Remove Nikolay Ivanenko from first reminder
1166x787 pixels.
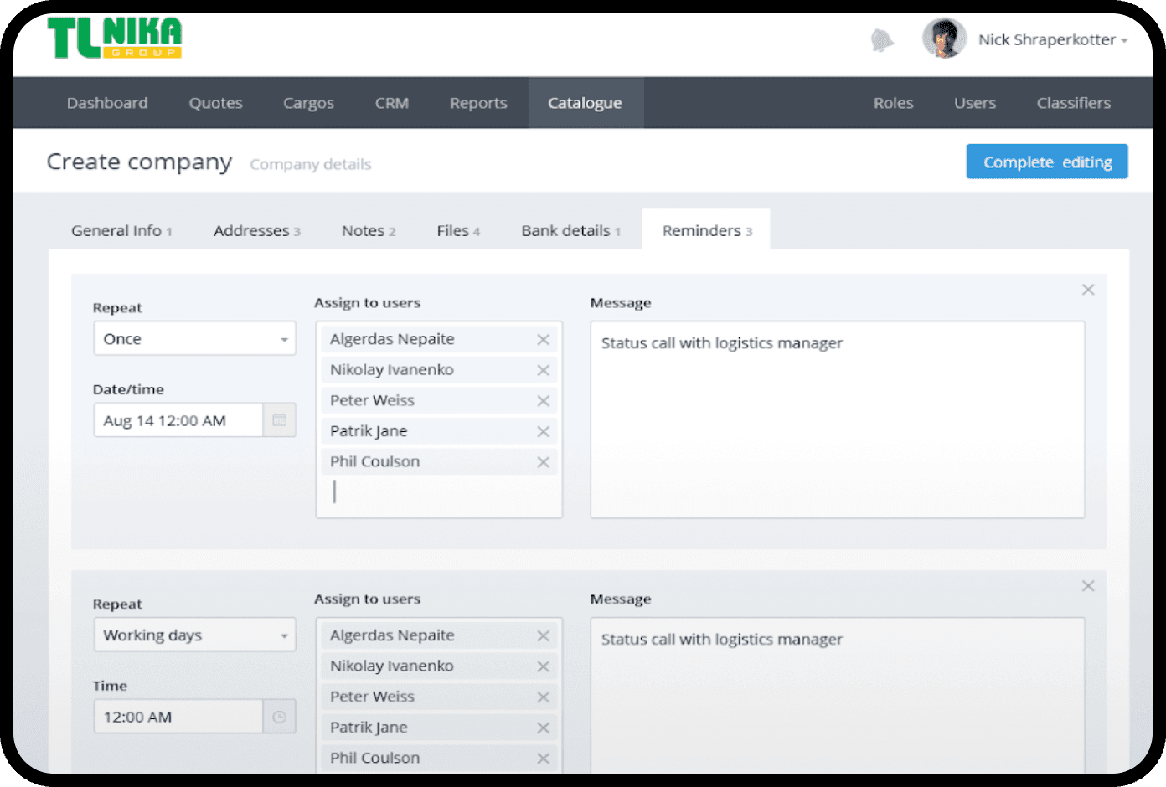coord(543,370)
